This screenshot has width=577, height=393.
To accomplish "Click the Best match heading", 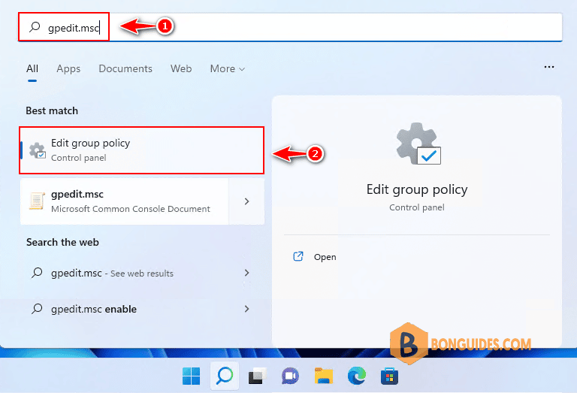I will coord(52,110).
